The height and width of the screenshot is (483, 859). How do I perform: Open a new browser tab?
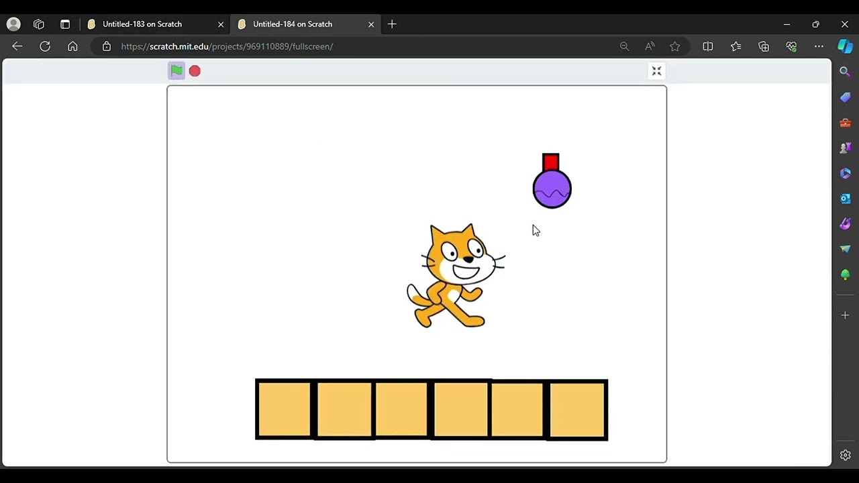pos(392,24)
